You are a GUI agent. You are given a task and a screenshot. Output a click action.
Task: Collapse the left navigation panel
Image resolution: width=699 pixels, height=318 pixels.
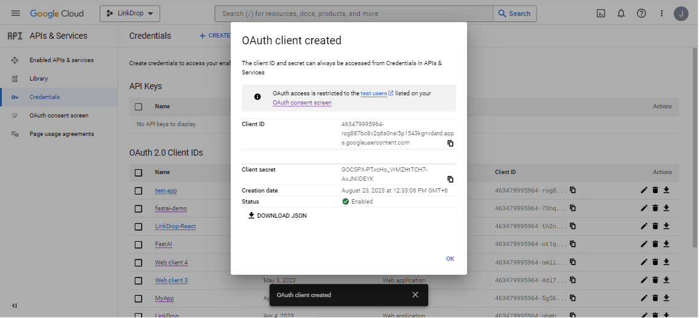pos(15,306)
